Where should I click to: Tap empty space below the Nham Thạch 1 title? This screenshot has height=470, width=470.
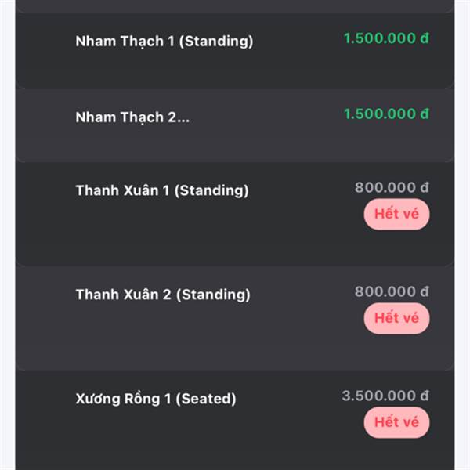click(180, 69)
